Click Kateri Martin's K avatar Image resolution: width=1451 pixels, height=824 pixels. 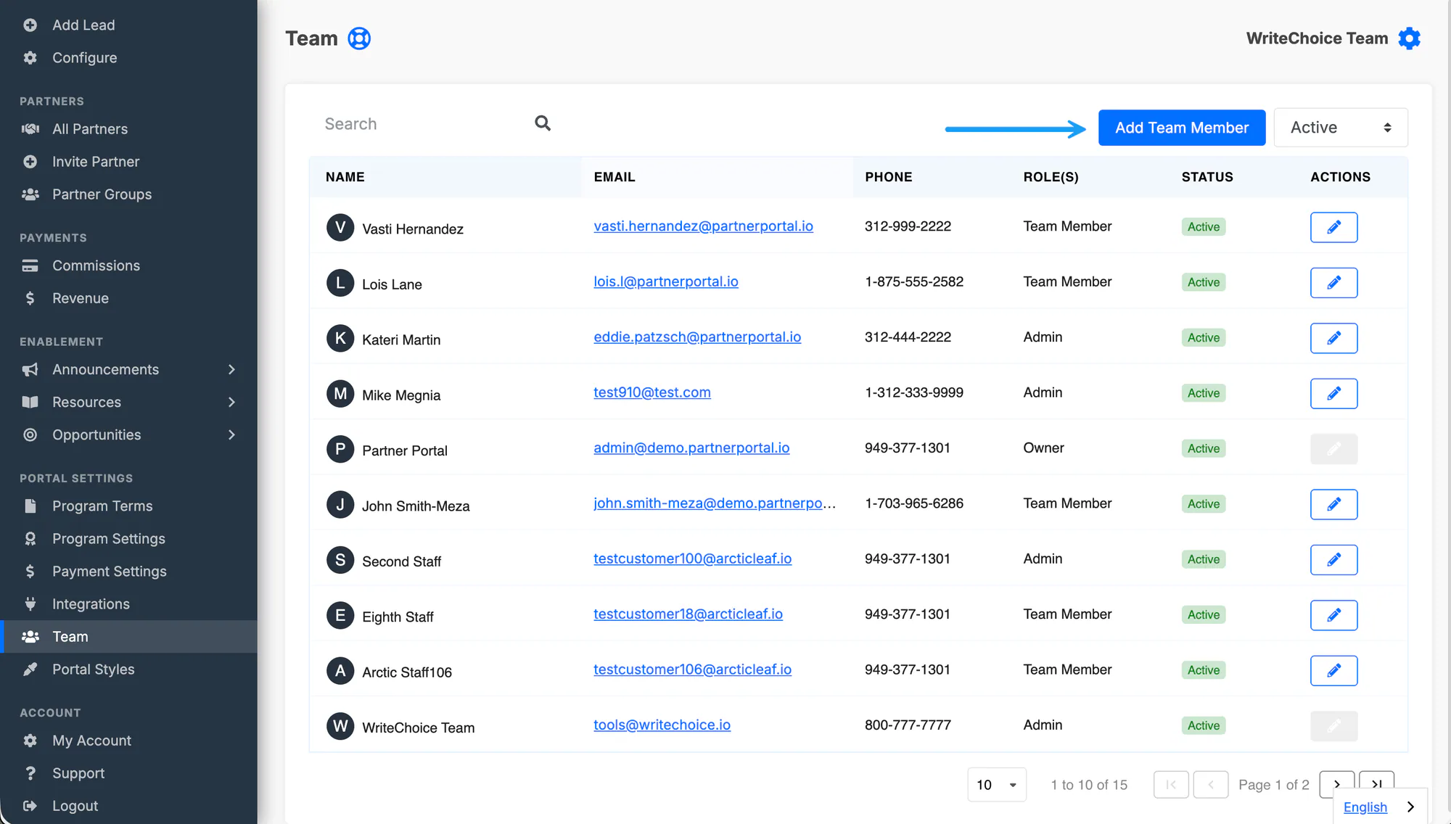340,338
